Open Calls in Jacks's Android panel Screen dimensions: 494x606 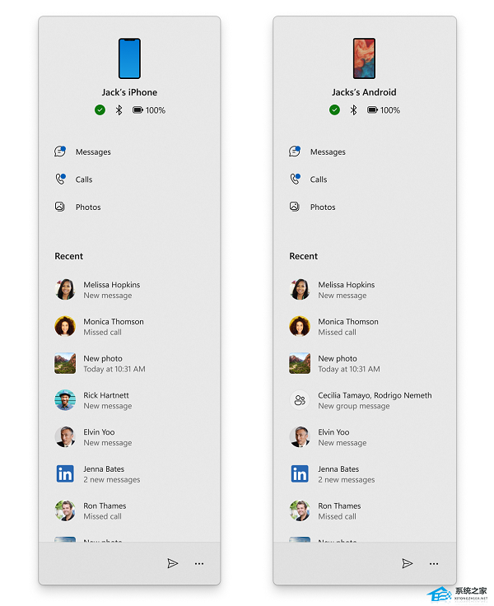pyautogui.click(x=308, y=179)
